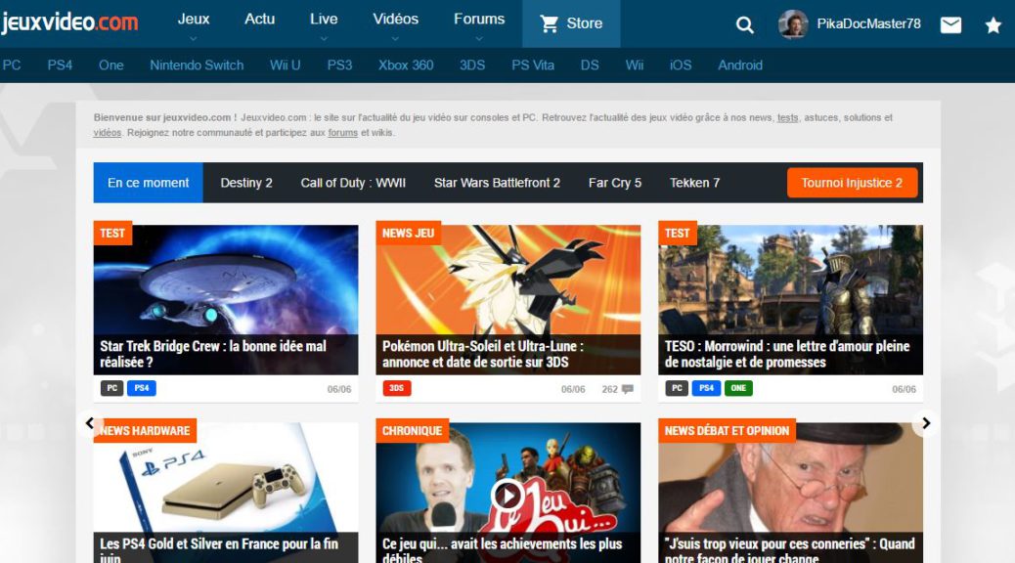This screenshot has width=1015, height=563.
Task: Click the PikaDocMaster78 username
Action: (868, 23)
